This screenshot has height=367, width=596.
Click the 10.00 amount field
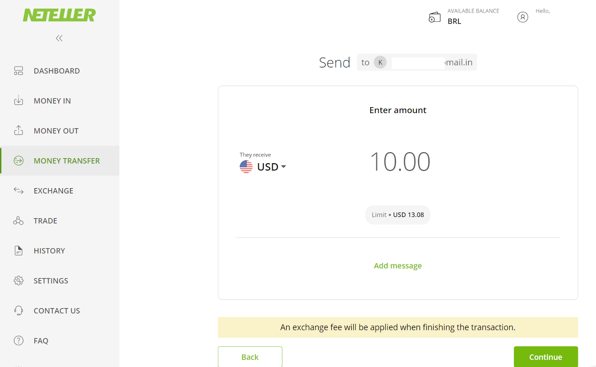tap(400, 162)
